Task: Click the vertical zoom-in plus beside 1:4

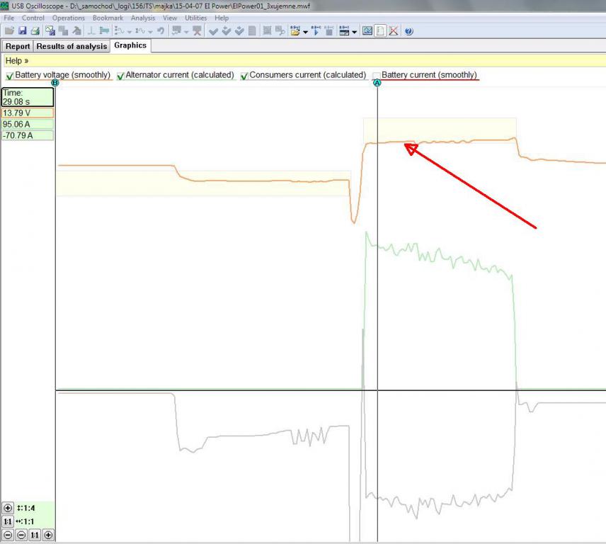Action: point(8,508)
